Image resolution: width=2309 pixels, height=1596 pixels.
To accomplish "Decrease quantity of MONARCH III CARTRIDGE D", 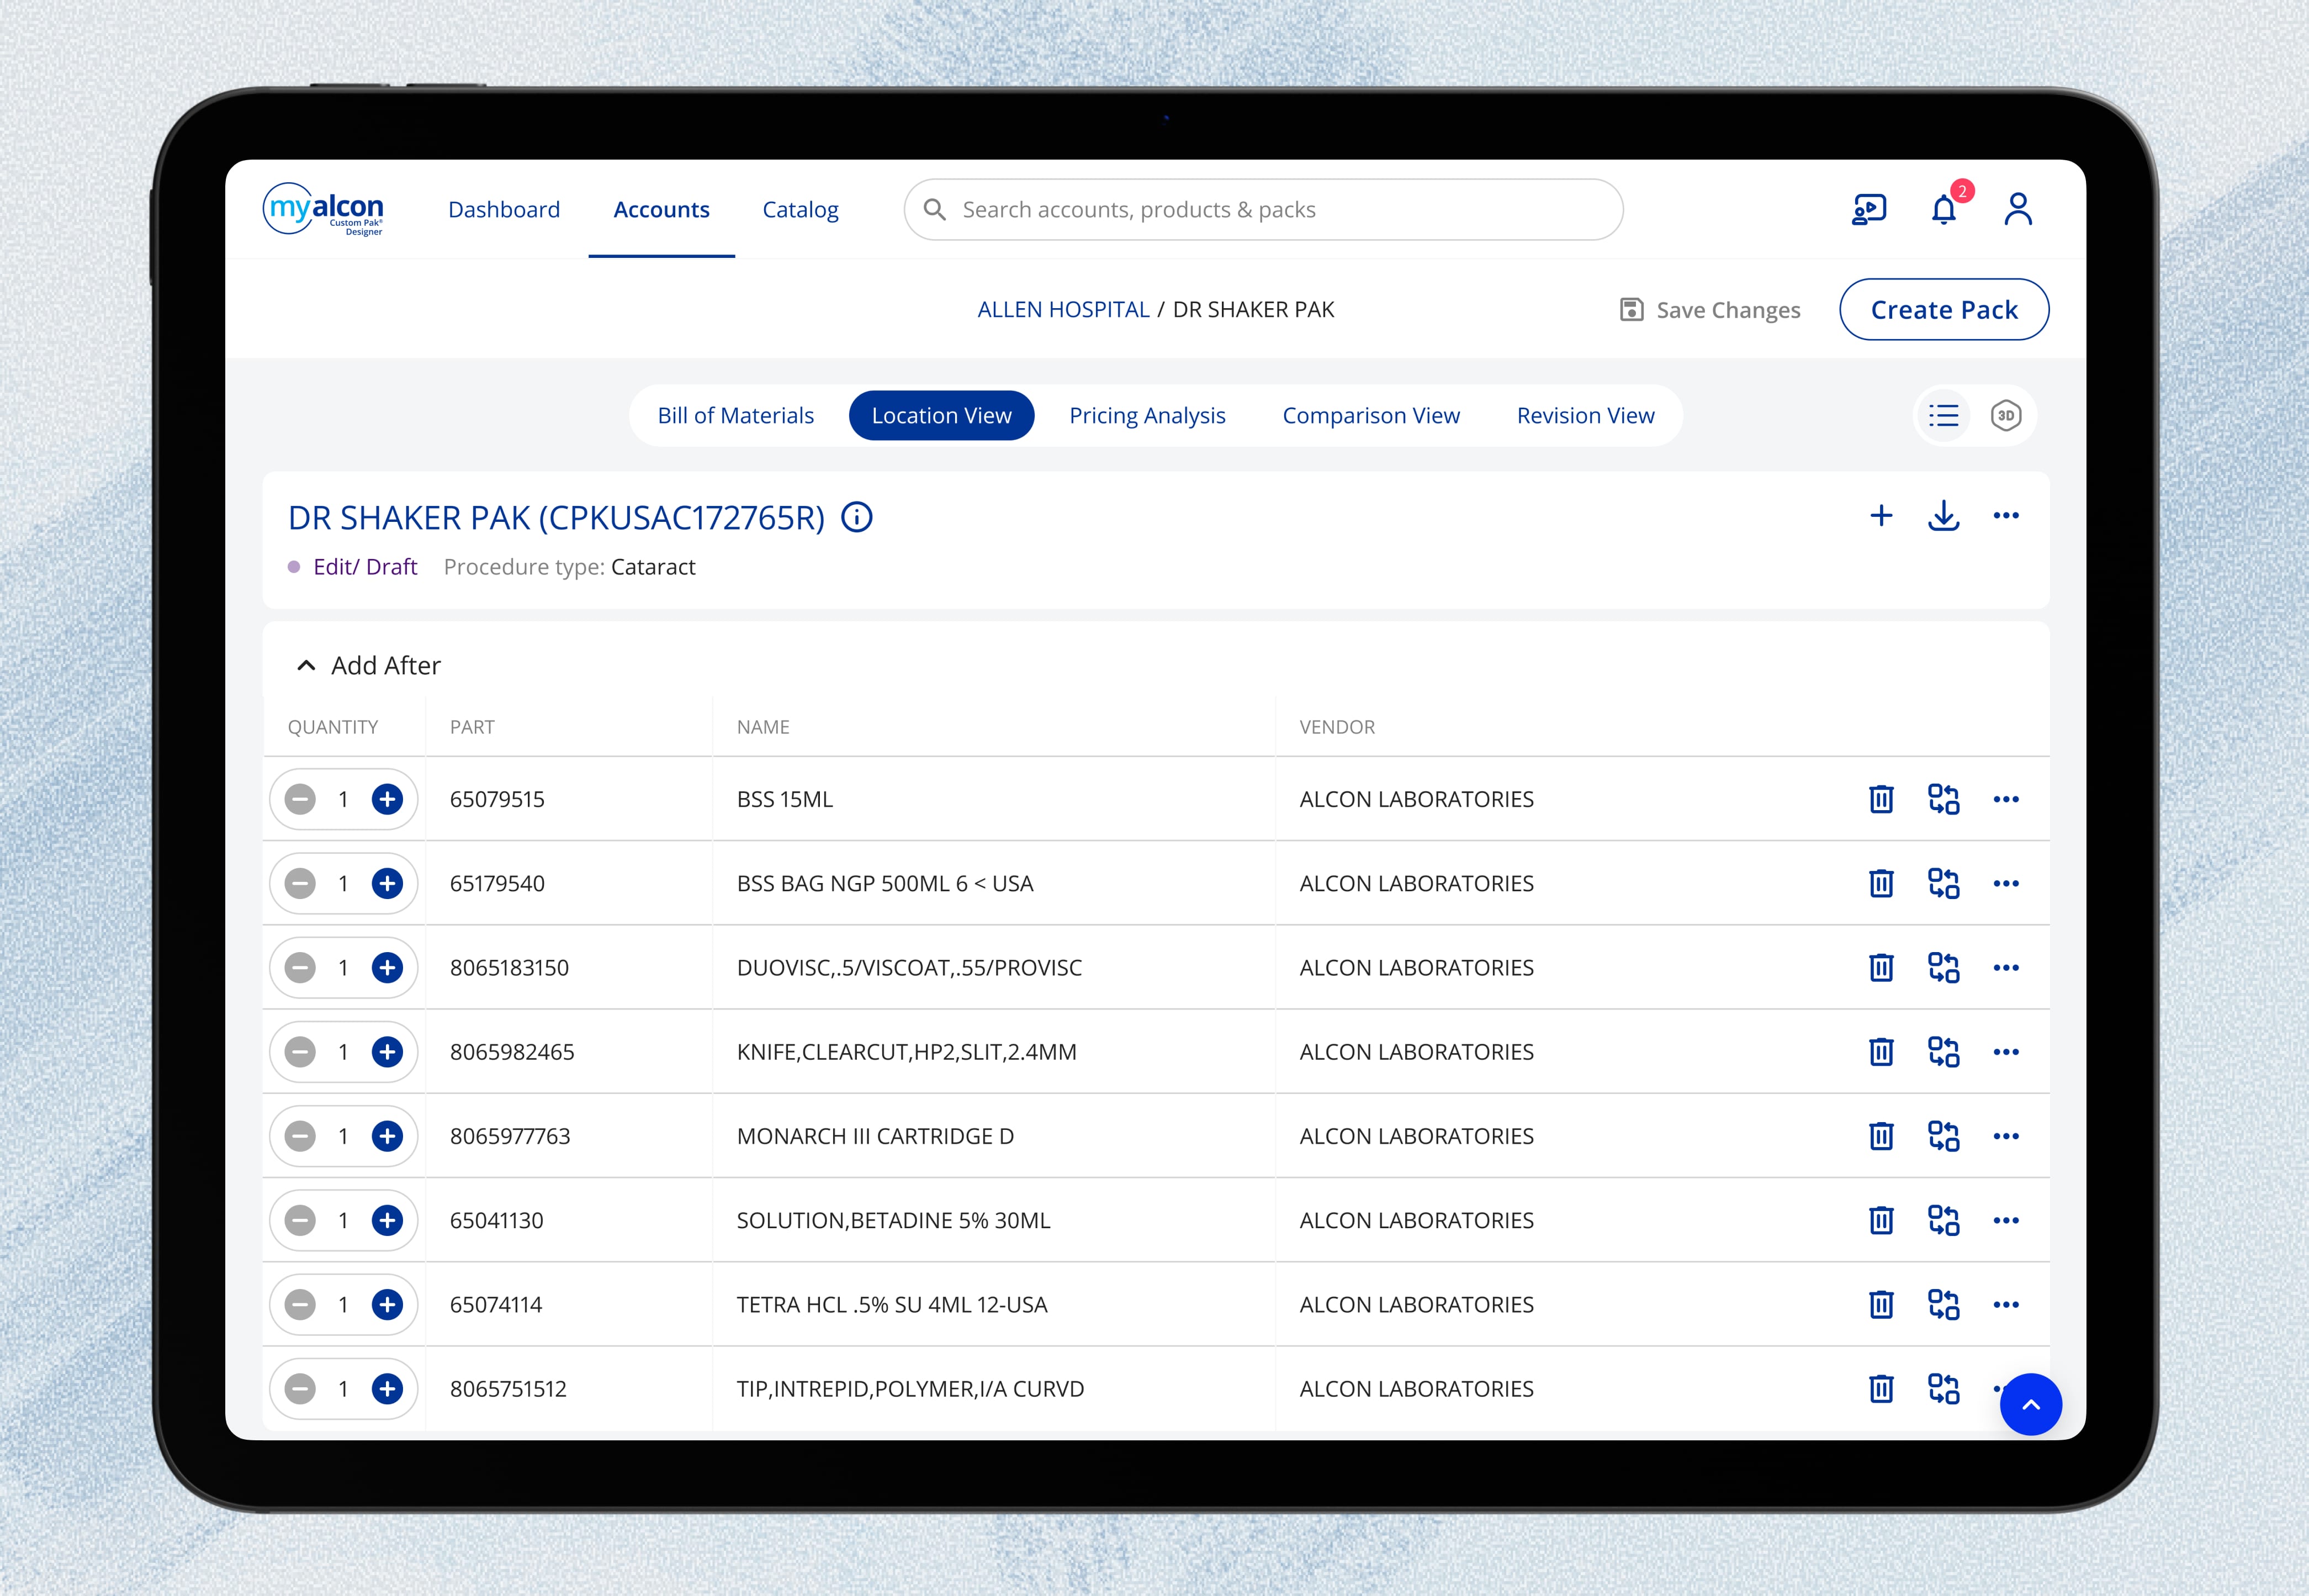I will tap(300, 1136).
